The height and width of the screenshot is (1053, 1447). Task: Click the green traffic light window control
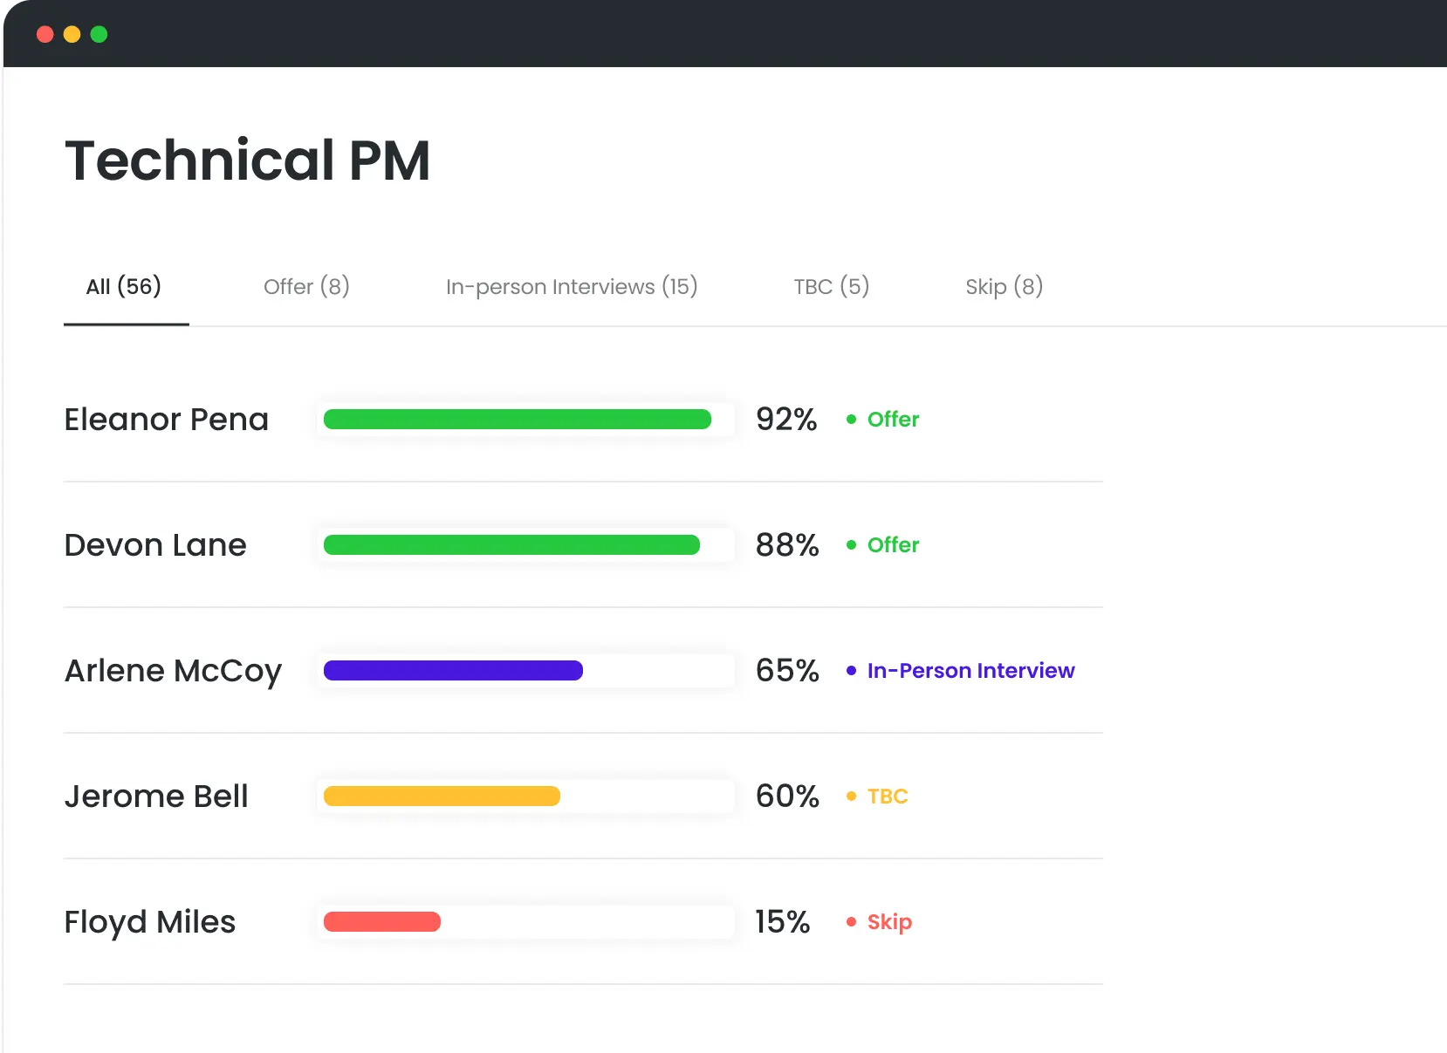99,34
